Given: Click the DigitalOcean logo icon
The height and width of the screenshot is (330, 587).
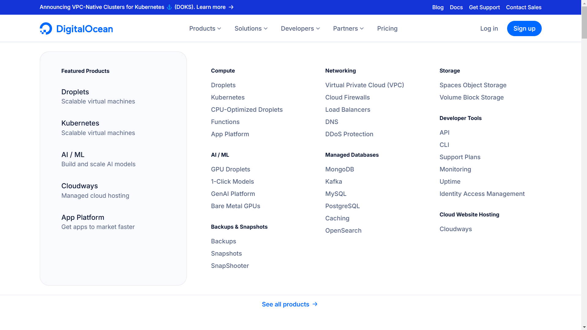Looking at the screenshot, I should click(46, 28).
